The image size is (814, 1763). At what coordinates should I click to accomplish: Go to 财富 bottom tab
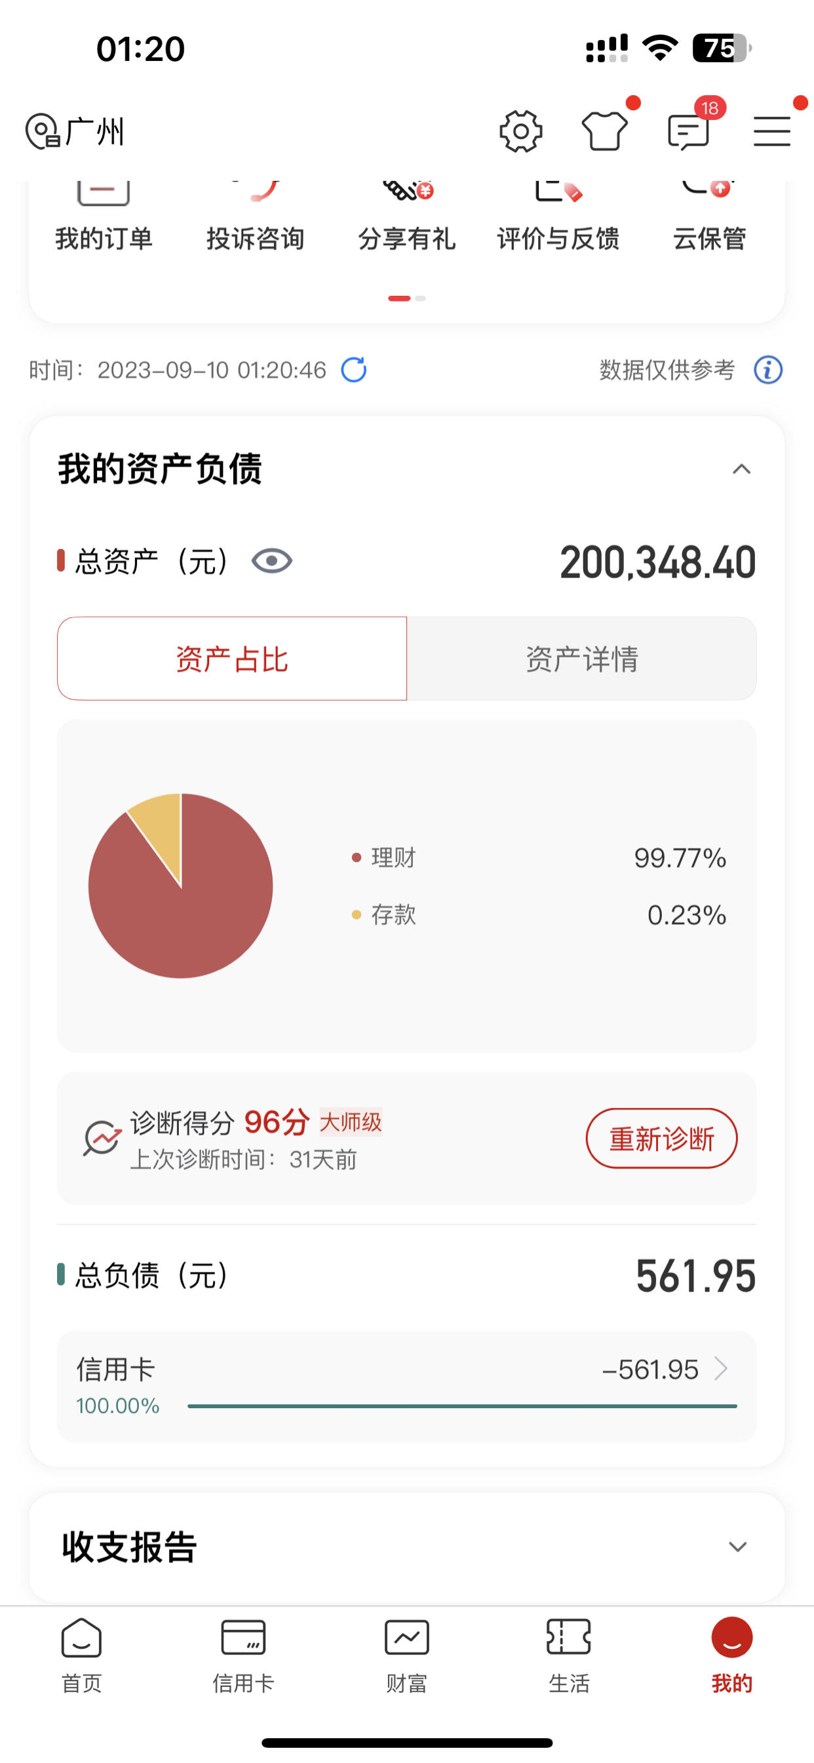[x=407, y=1654]
